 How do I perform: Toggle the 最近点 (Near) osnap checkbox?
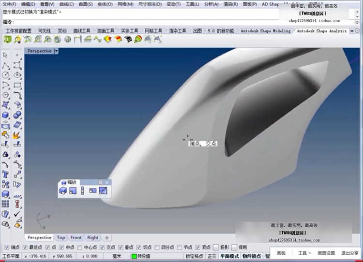(x=25, y=247)
